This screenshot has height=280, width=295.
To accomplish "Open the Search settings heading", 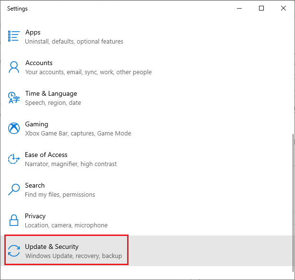I will tap(35, 186).
